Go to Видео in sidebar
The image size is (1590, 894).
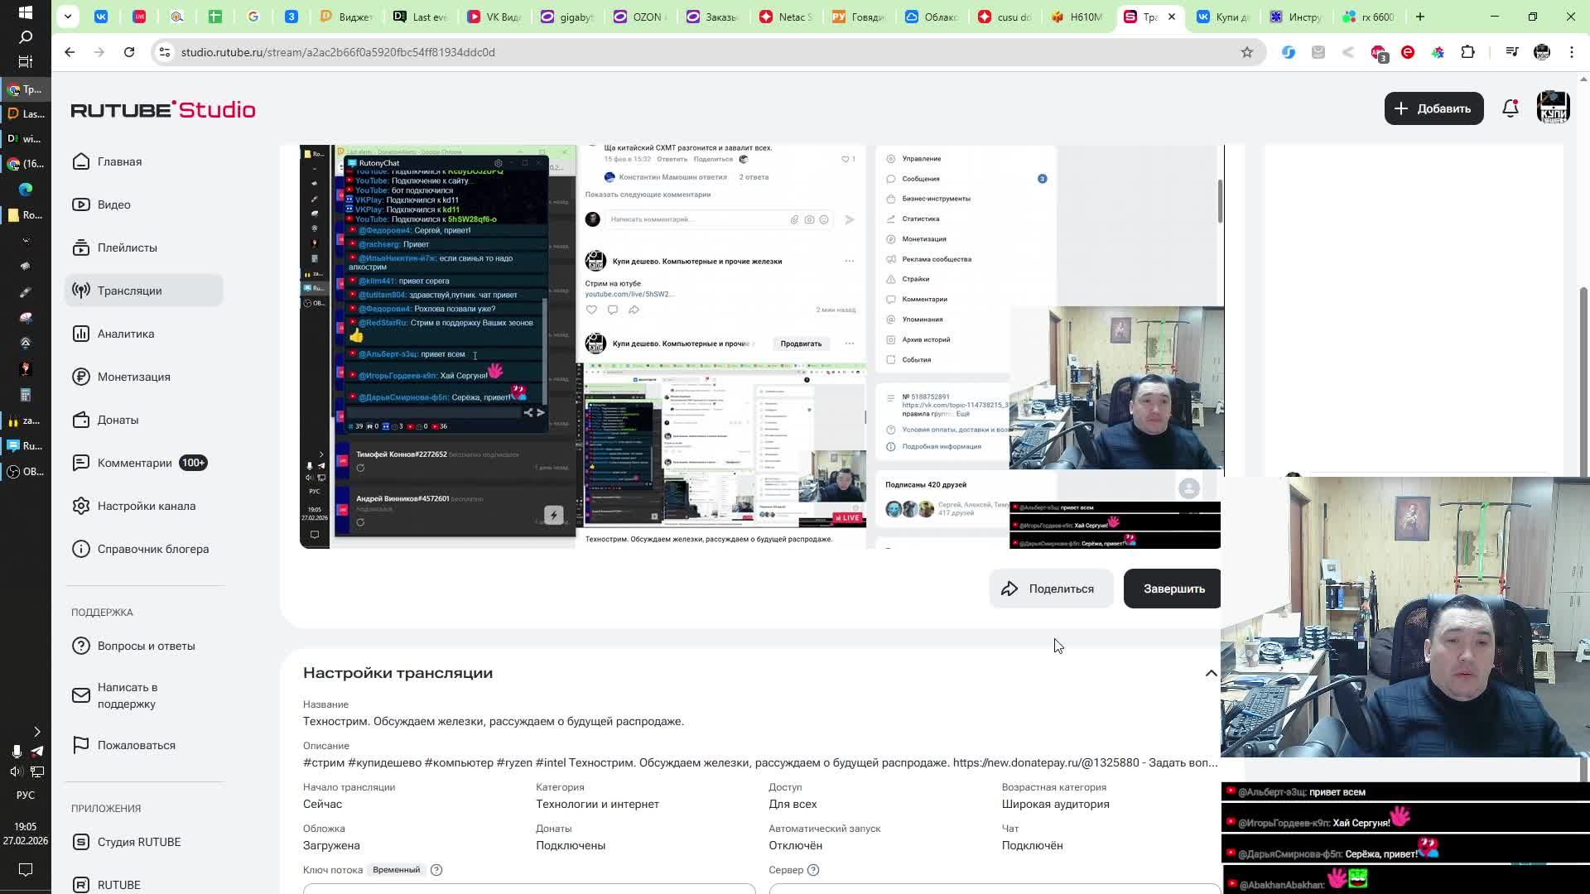coord(113,204)
